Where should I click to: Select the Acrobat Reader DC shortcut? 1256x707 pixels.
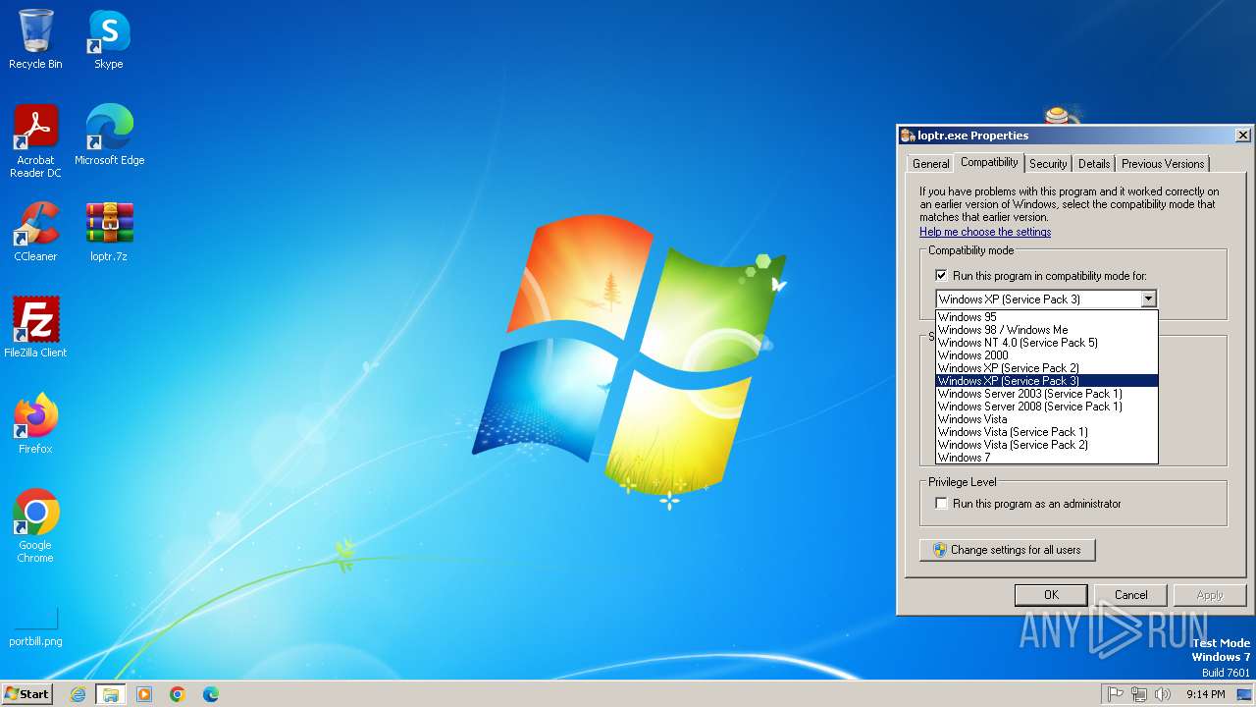point(35,141)
